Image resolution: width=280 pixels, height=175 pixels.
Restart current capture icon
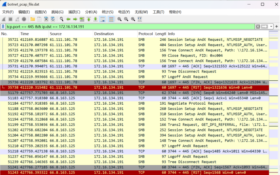pyautogui.click(x=17, y=19)
